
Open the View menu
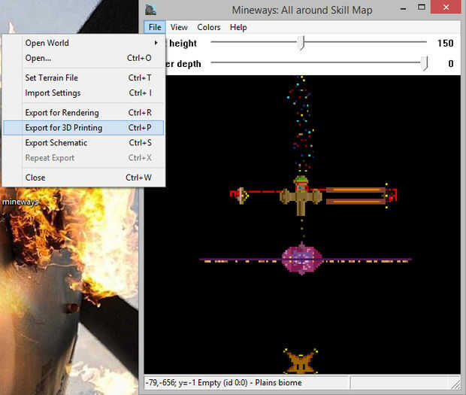point(179,27)
